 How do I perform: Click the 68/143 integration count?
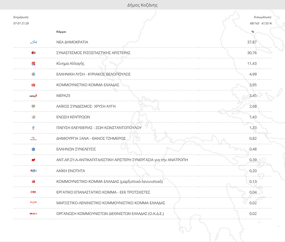click(x=255, y=23)
